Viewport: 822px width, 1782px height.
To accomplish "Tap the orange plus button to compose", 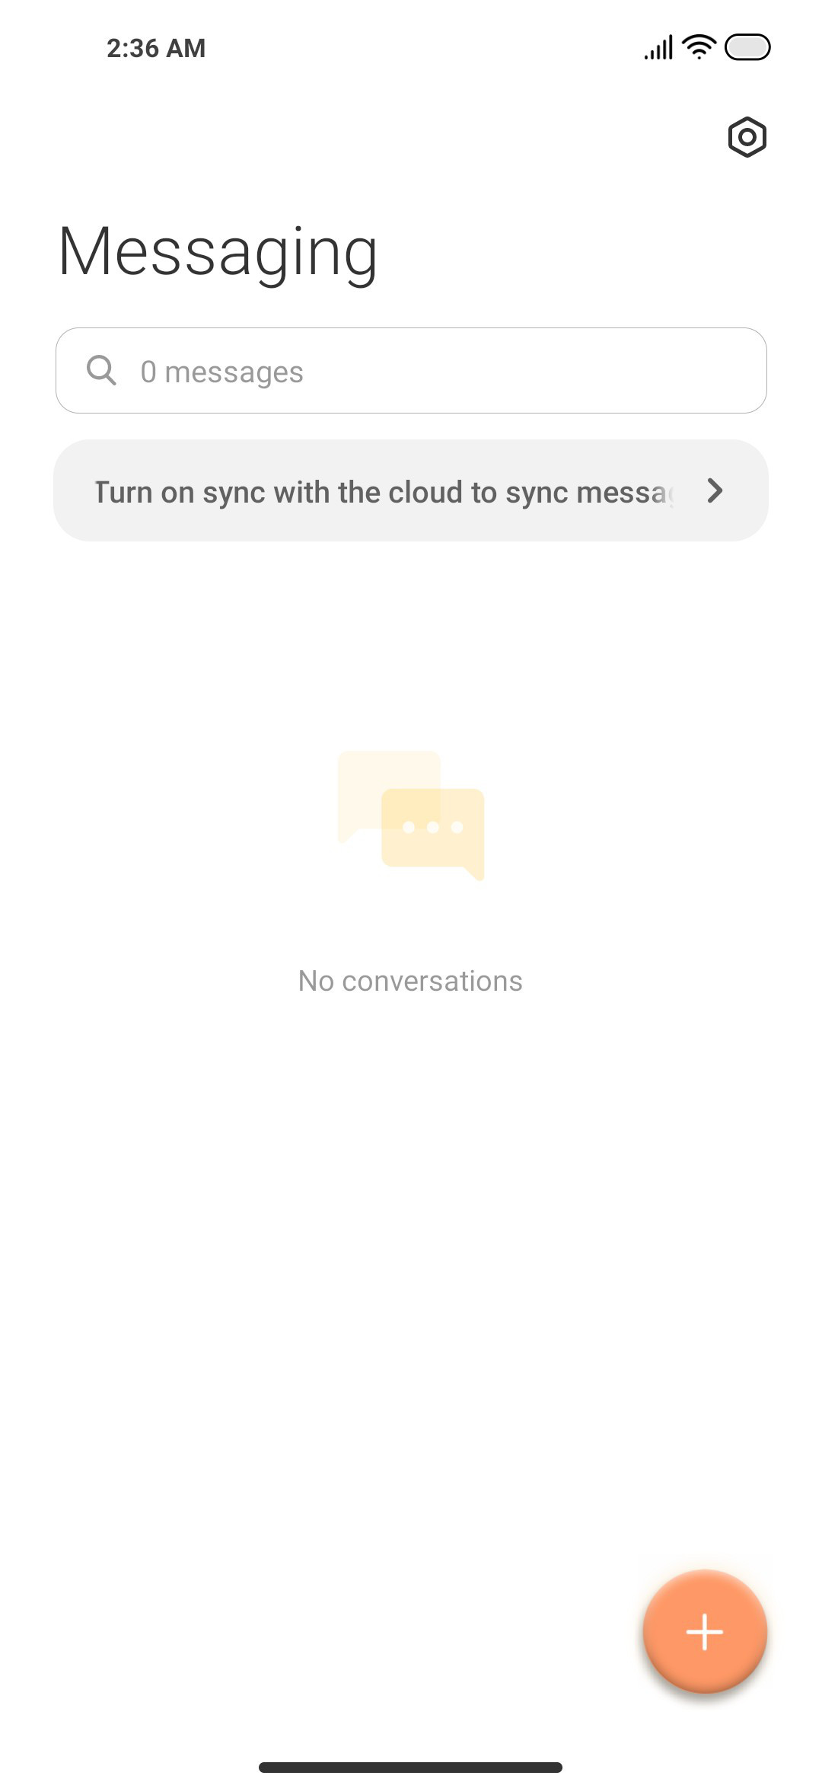I will (x=705, y=1631).
